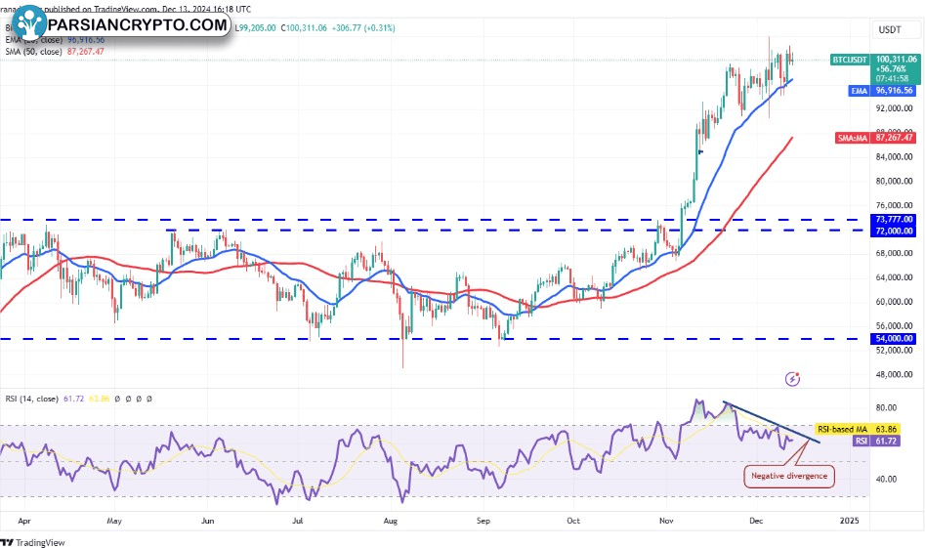Click the 87,267.47 value in the SMA legend

tap(86, 52)
